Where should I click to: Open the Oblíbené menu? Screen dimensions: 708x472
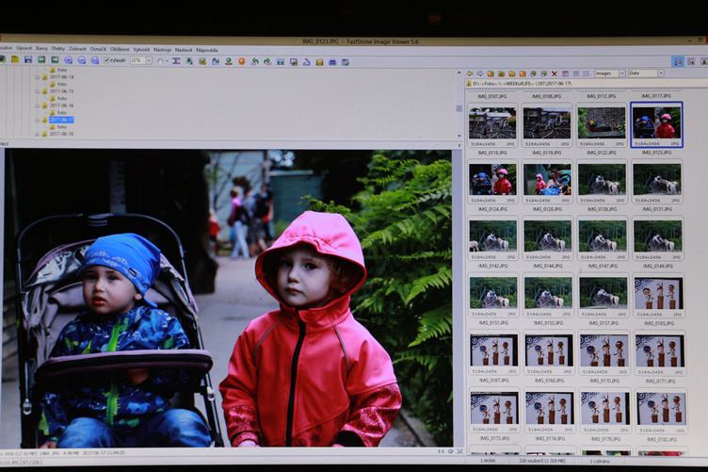(x=120, y=49)
